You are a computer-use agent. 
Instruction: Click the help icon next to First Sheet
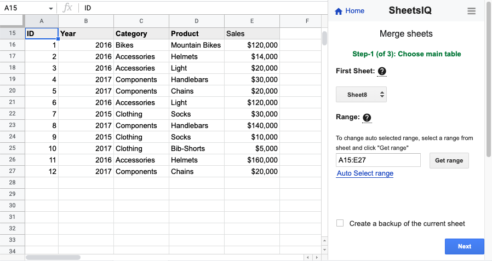382,71
